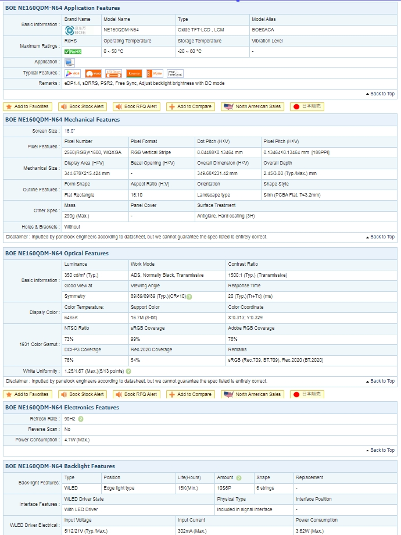
Task: Click the luminance value 350 cd/m² (Typ.)
Action: 81,275
